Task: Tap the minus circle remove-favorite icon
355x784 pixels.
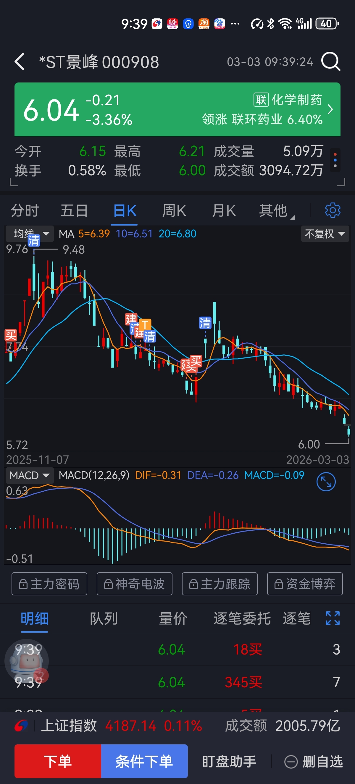Action: 291,762
